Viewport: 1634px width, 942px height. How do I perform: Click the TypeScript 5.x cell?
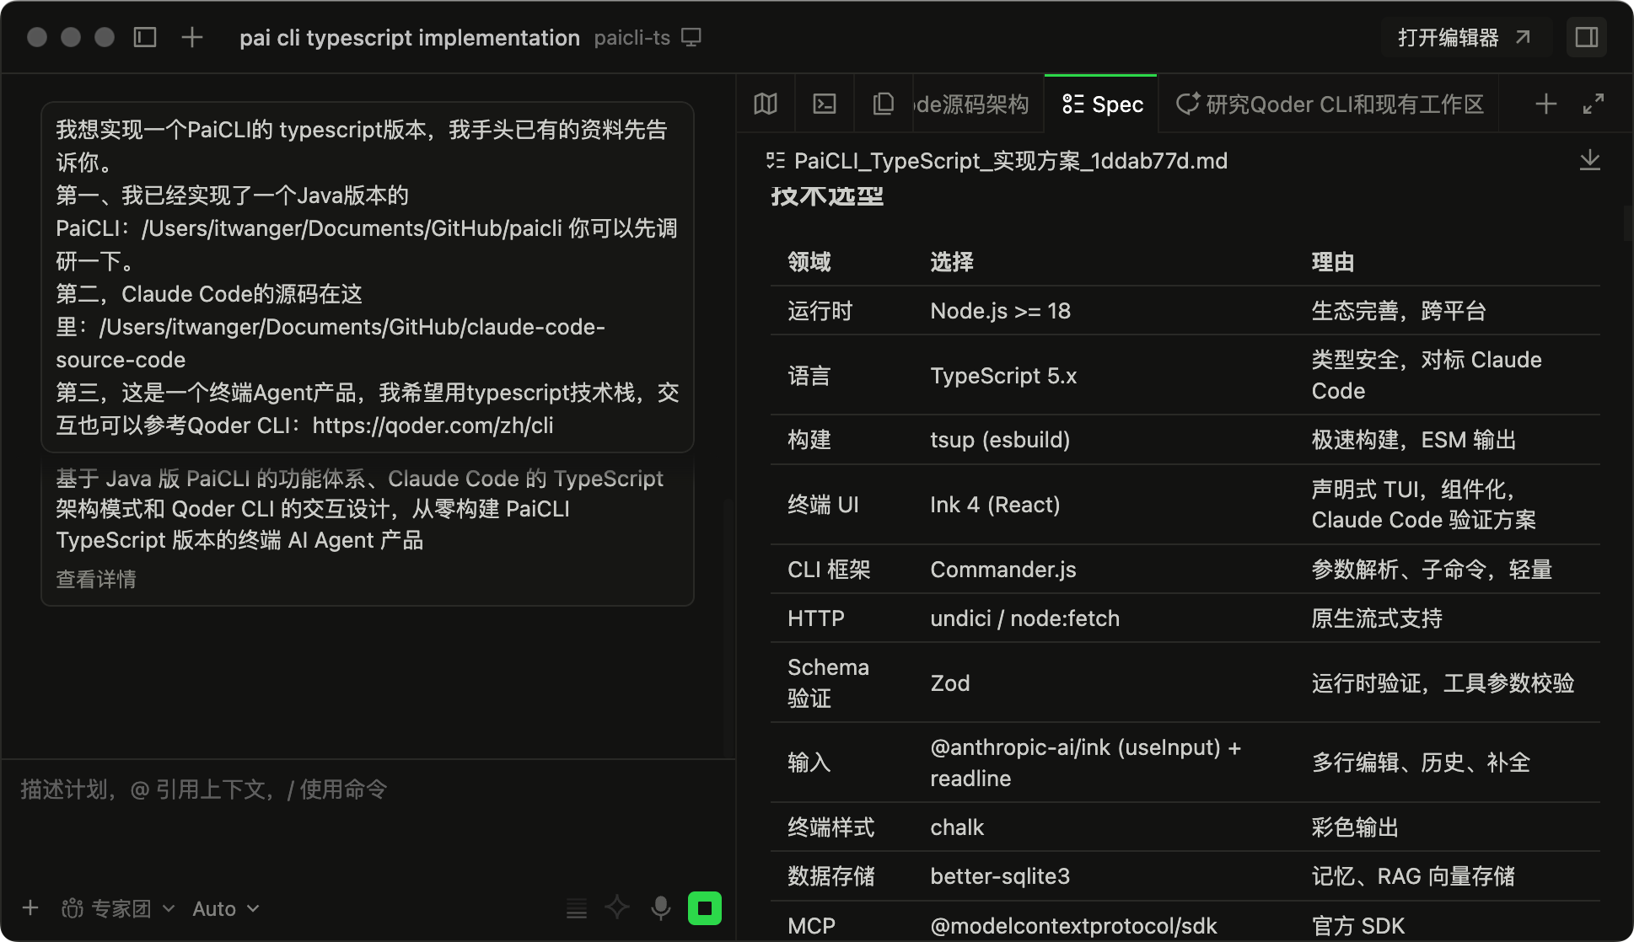[1003, 375]
